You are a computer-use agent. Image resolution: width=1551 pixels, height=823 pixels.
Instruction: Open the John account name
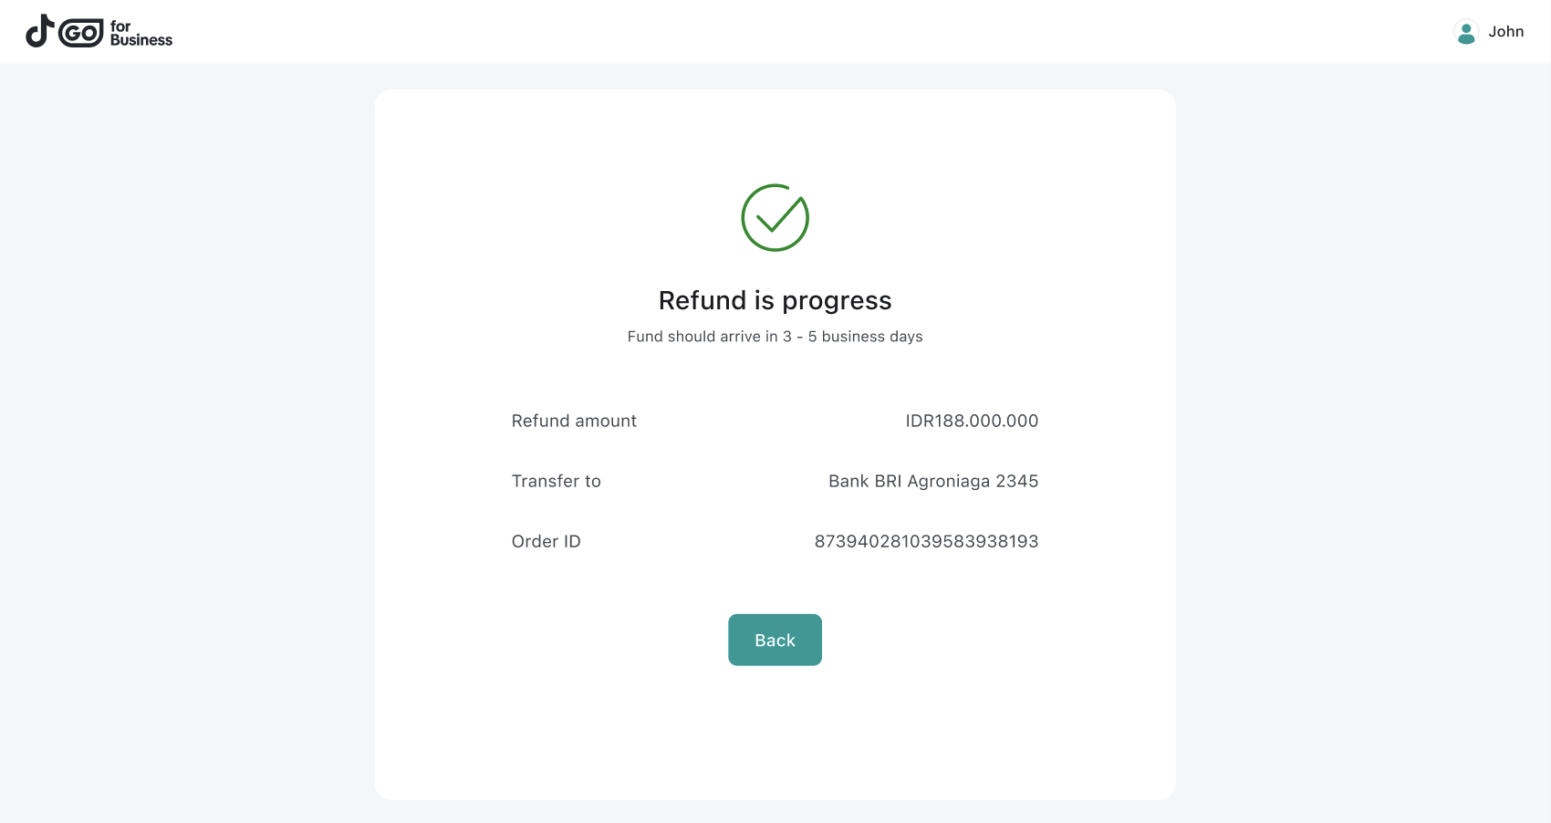pos(1505,32)
